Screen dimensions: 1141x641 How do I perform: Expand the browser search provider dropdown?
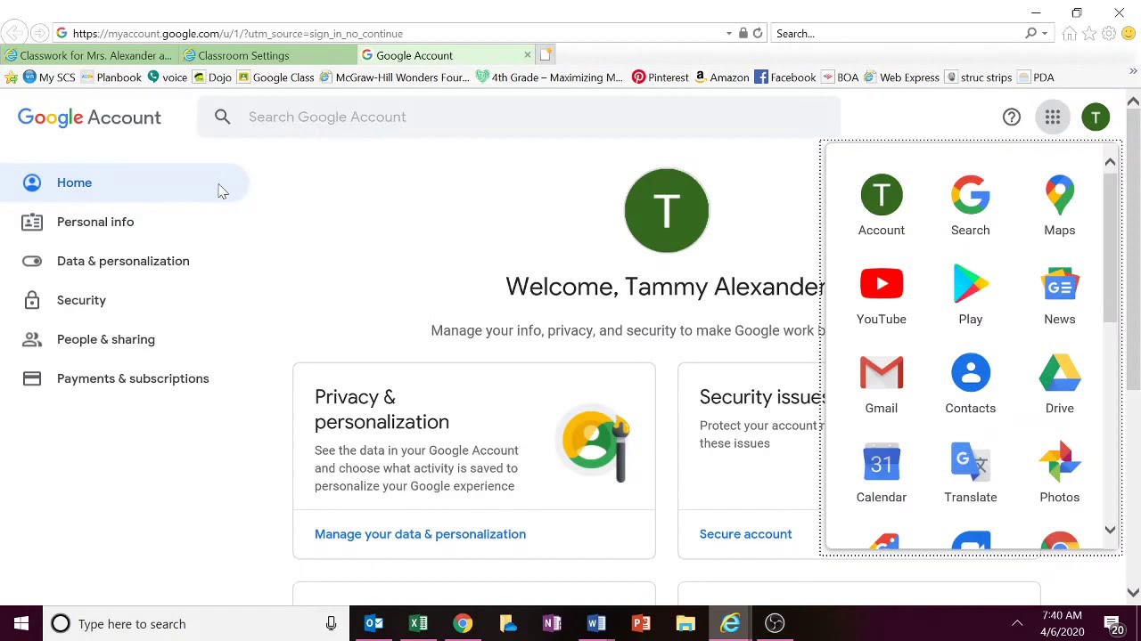point(1045,34)
